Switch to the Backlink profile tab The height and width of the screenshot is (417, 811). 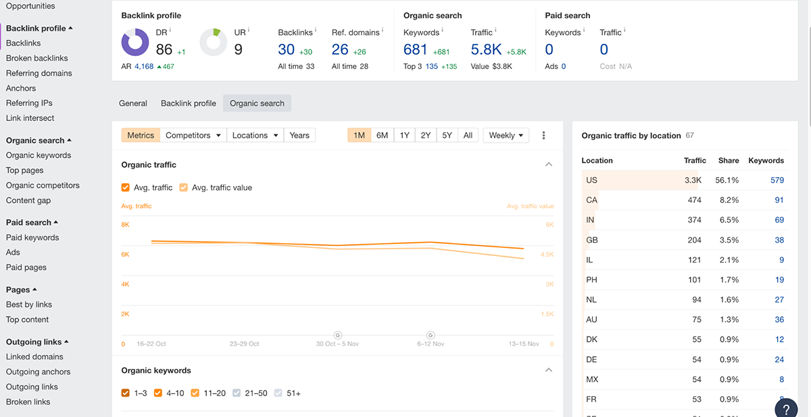188,103
